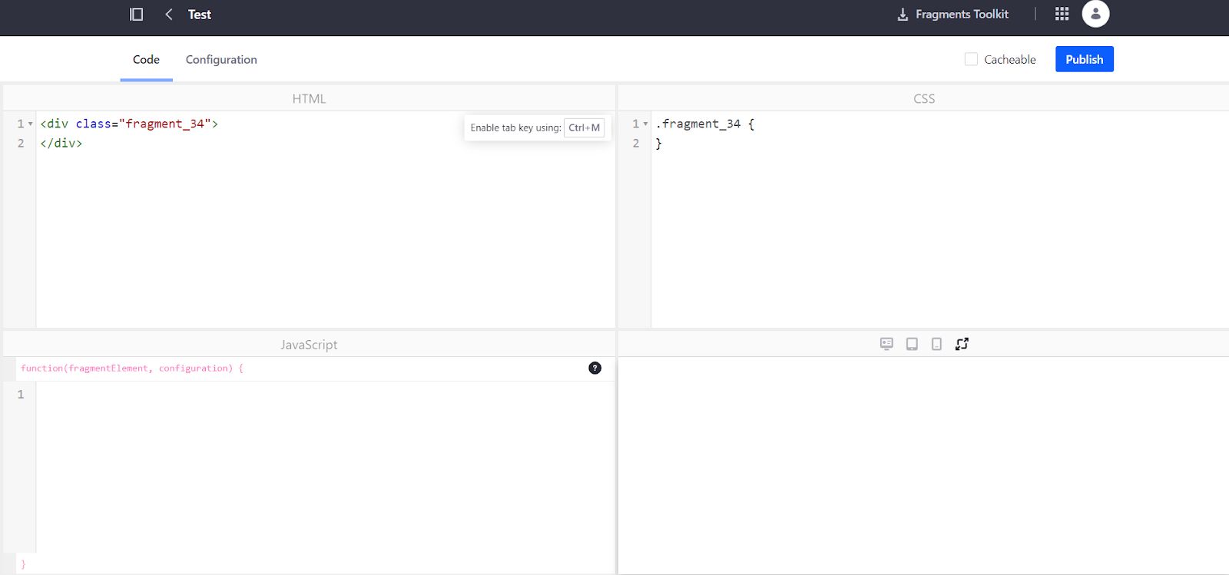Click the Test fragment title
1229x575 pixels.
point(200,15)
